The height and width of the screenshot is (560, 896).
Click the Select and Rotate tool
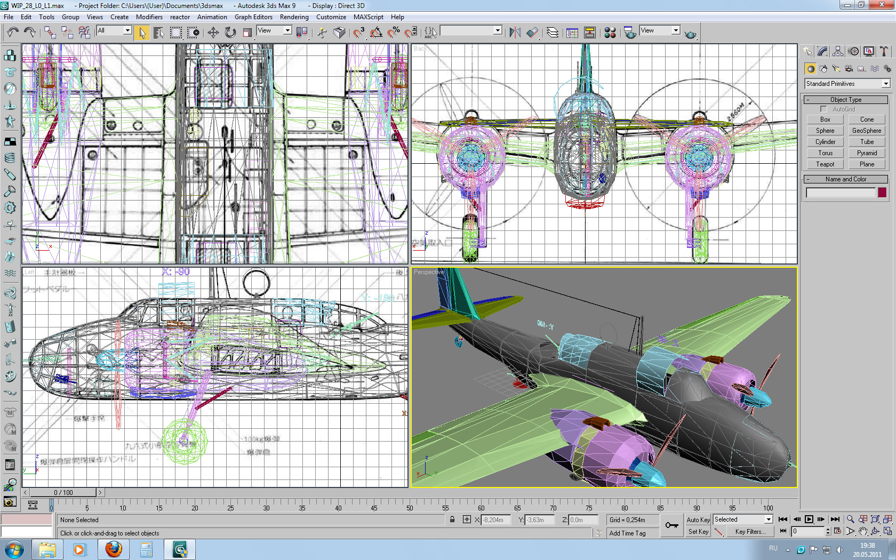[230, 33]
